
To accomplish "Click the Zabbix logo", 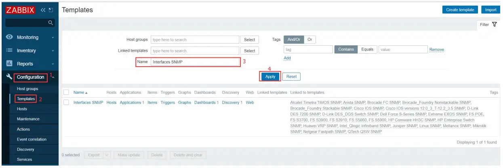I will [x=20, y=10].
